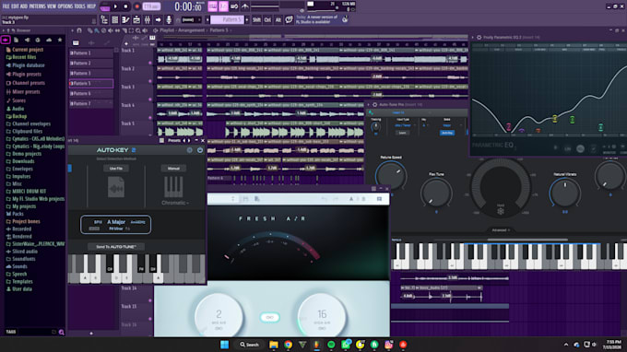Click the Playlist magnet snap icon
Screen dimensions: 627x352
point(78,30)
